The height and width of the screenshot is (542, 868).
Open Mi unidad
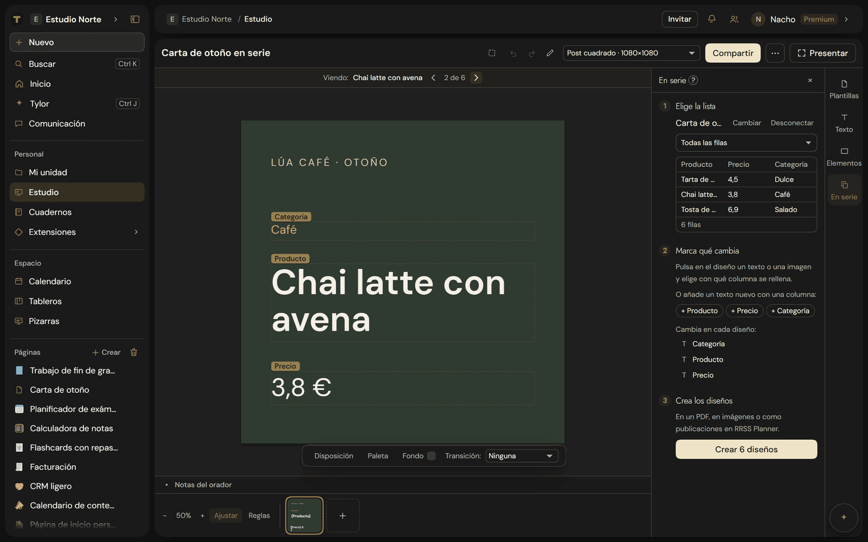77,172
